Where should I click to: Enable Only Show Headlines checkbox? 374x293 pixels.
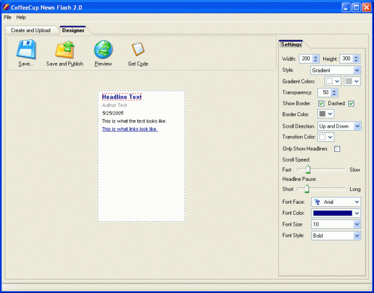pos(337,149)
